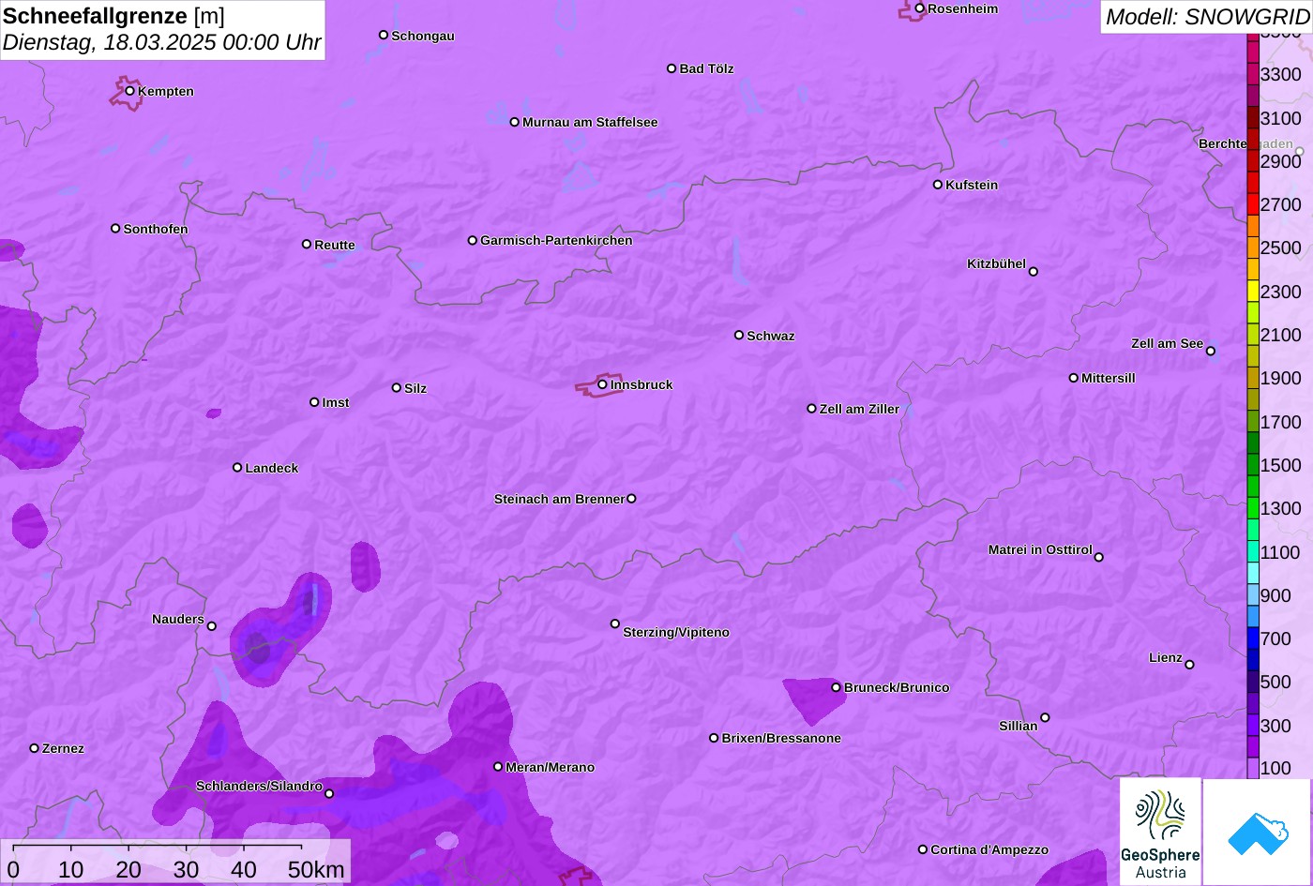Click the Reutte map marker
Viewport: 1313px width, 886px height.
click(x=307, y=245)
